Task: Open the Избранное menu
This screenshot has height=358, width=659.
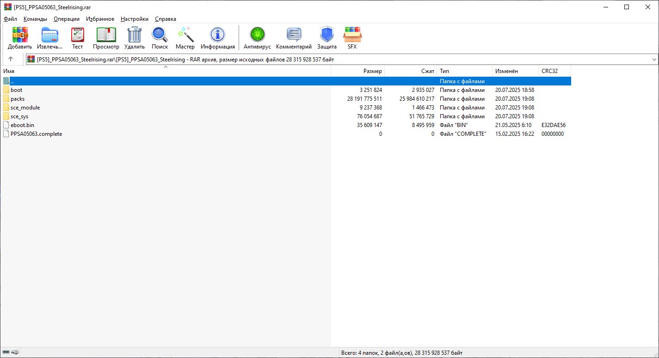Action: click(x=100, y=19)
